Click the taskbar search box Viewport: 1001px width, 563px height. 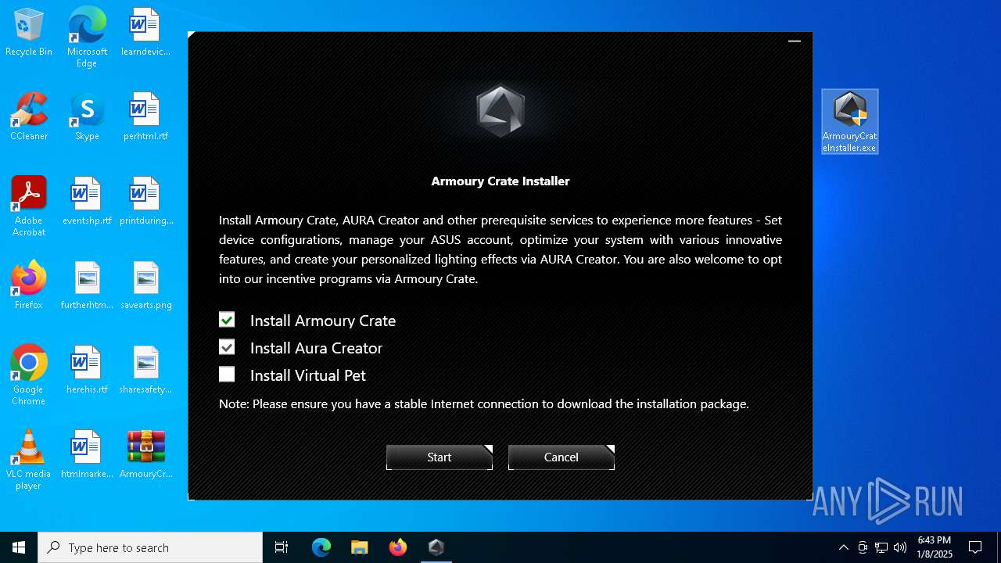[x=150, y=547]
